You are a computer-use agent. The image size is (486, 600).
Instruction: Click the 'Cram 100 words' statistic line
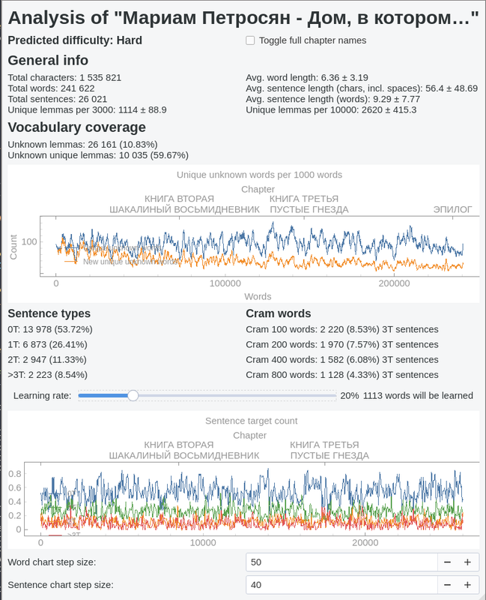(x=341, y=329)
